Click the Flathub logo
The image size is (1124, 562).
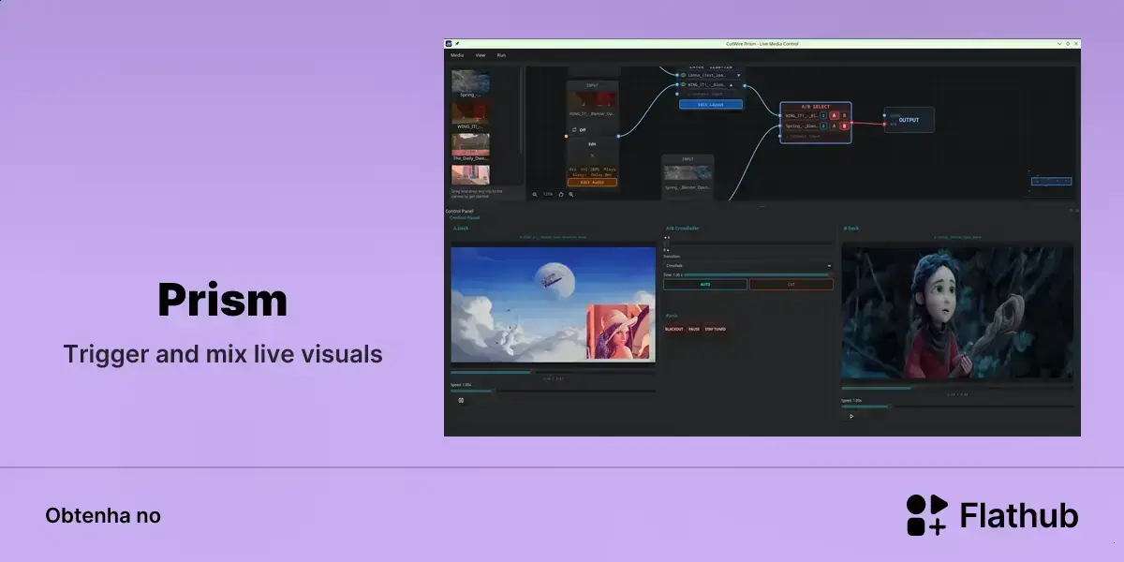pyautogui.click(x=992, y=515)
